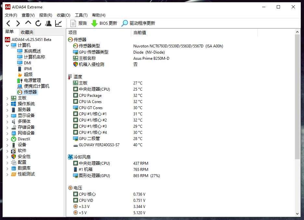
Task: Open the 收藏(O) menu
Action: pos(63,15)
